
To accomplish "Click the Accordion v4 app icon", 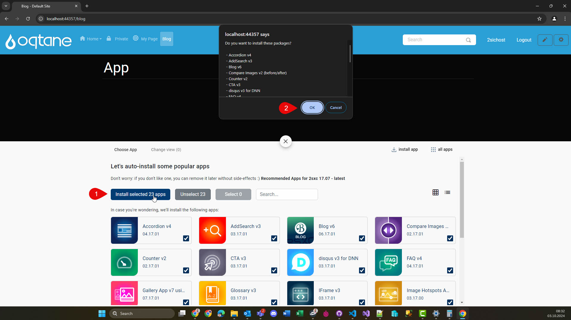I will tap(124, 230).
